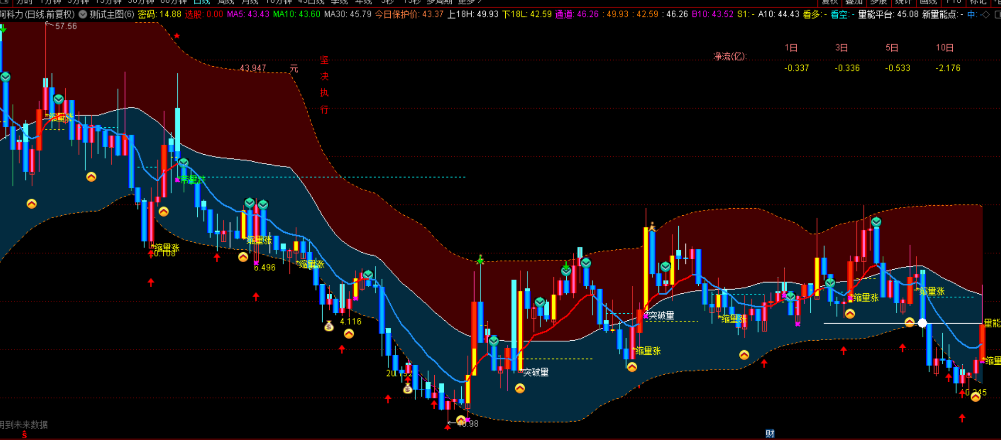Click the 标记 button
The width and height of the screenshot is (1001, 440).
point(978,2)
